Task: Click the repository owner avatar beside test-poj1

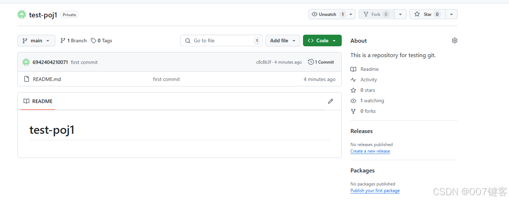Action: pyautogui.click(x=22, y=14)
